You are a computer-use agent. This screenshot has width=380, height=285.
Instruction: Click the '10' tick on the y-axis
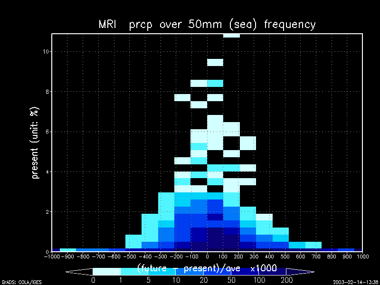(45, 51)
